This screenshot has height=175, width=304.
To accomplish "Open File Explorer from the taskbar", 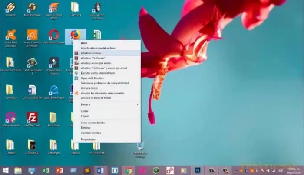I will (18, 171).
